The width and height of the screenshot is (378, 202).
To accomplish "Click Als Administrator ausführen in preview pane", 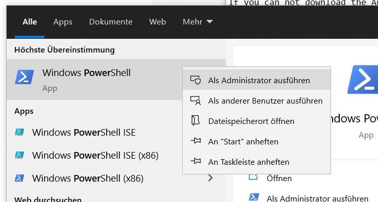I will (317, 198).
